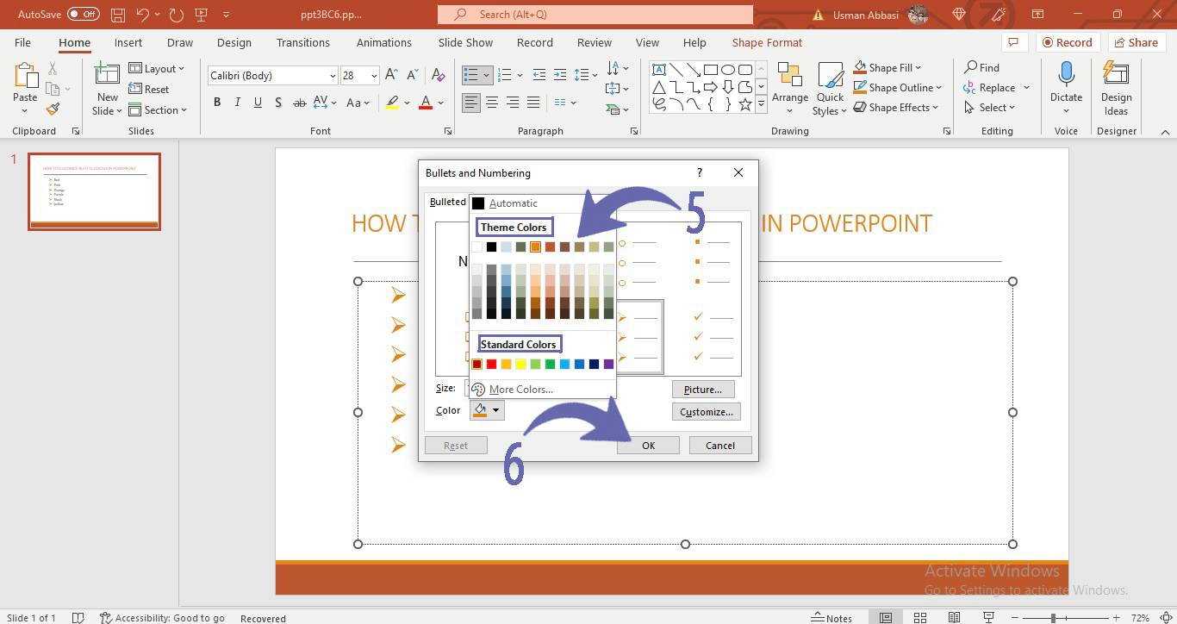
Task: Select slide 1 thumbnail in the panel
Action: pos(94,191)
